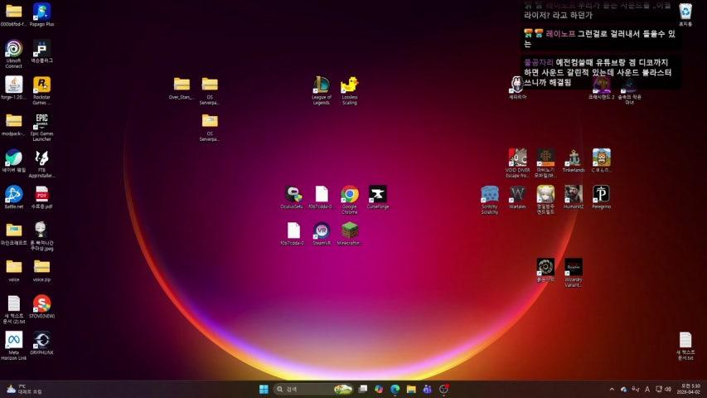
Task: Click the Epic Games Launcher shortcut
Action: click(x=41, y=122)
